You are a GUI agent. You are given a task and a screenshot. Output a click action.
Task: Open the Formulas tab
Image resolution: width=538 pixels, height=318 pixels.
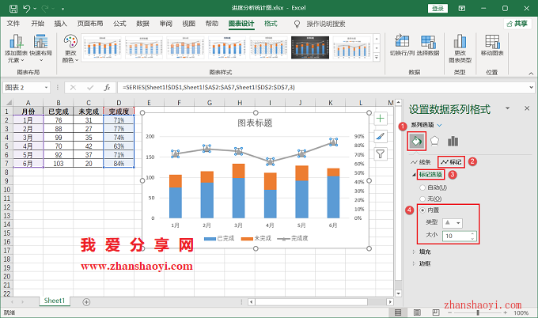(x=119, y=23)
